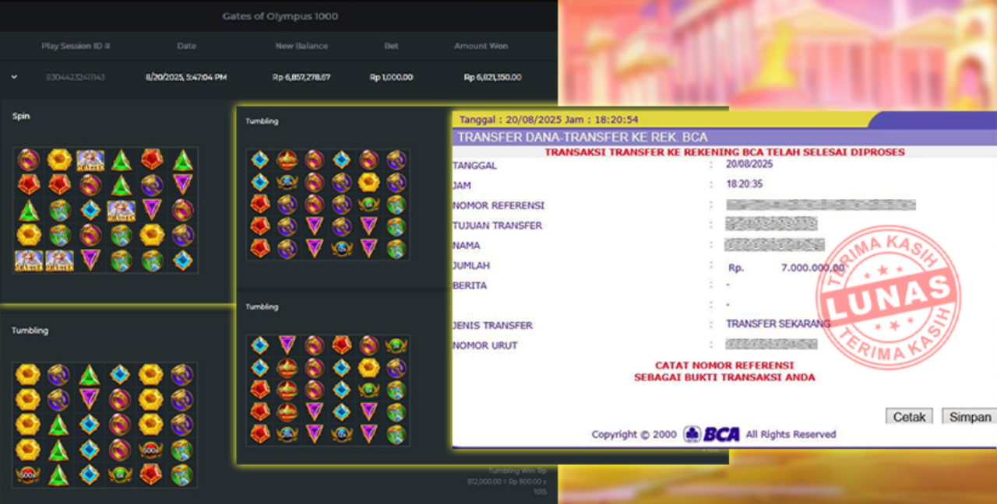Click the JUMLAH field label
997x504 pixels.
tap(471, 266)
